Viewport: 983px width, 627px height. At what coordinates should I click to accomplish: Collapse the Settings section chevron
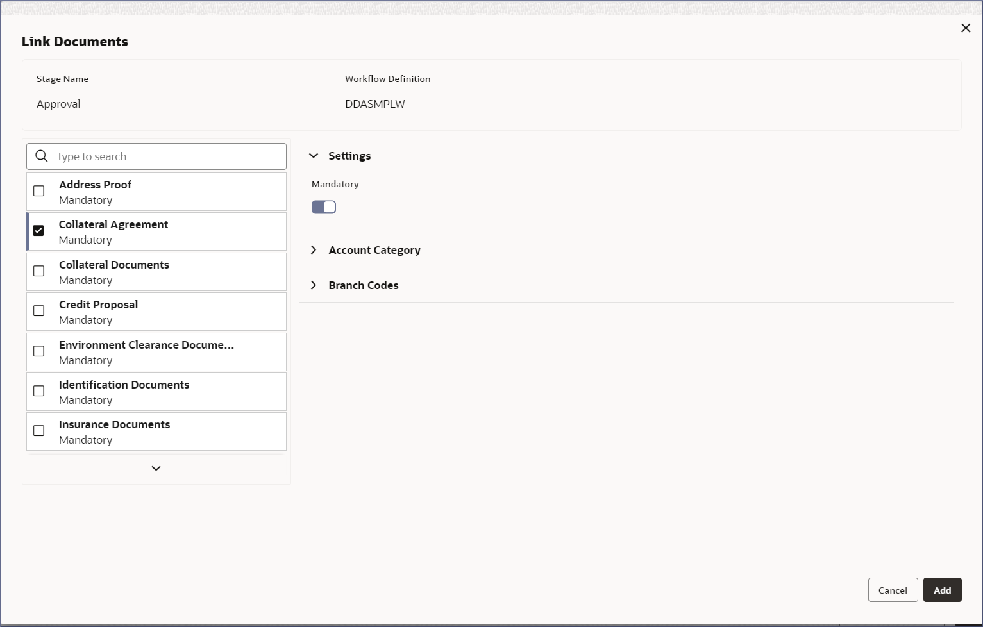pyautogui.click(x=314, y=156)
